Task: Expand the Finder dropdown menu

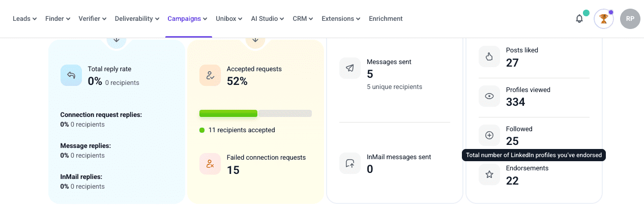Action: point(57,19)
